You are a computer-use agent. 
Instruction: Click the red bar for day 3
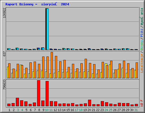click(x=17, y=102)
